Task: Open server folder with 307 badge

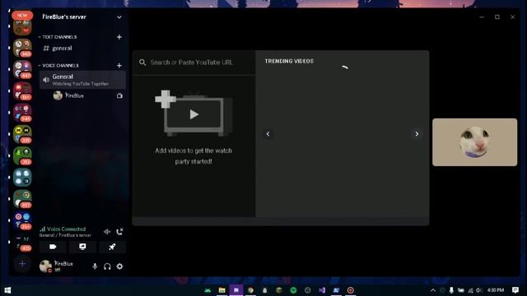Action: 22,199
